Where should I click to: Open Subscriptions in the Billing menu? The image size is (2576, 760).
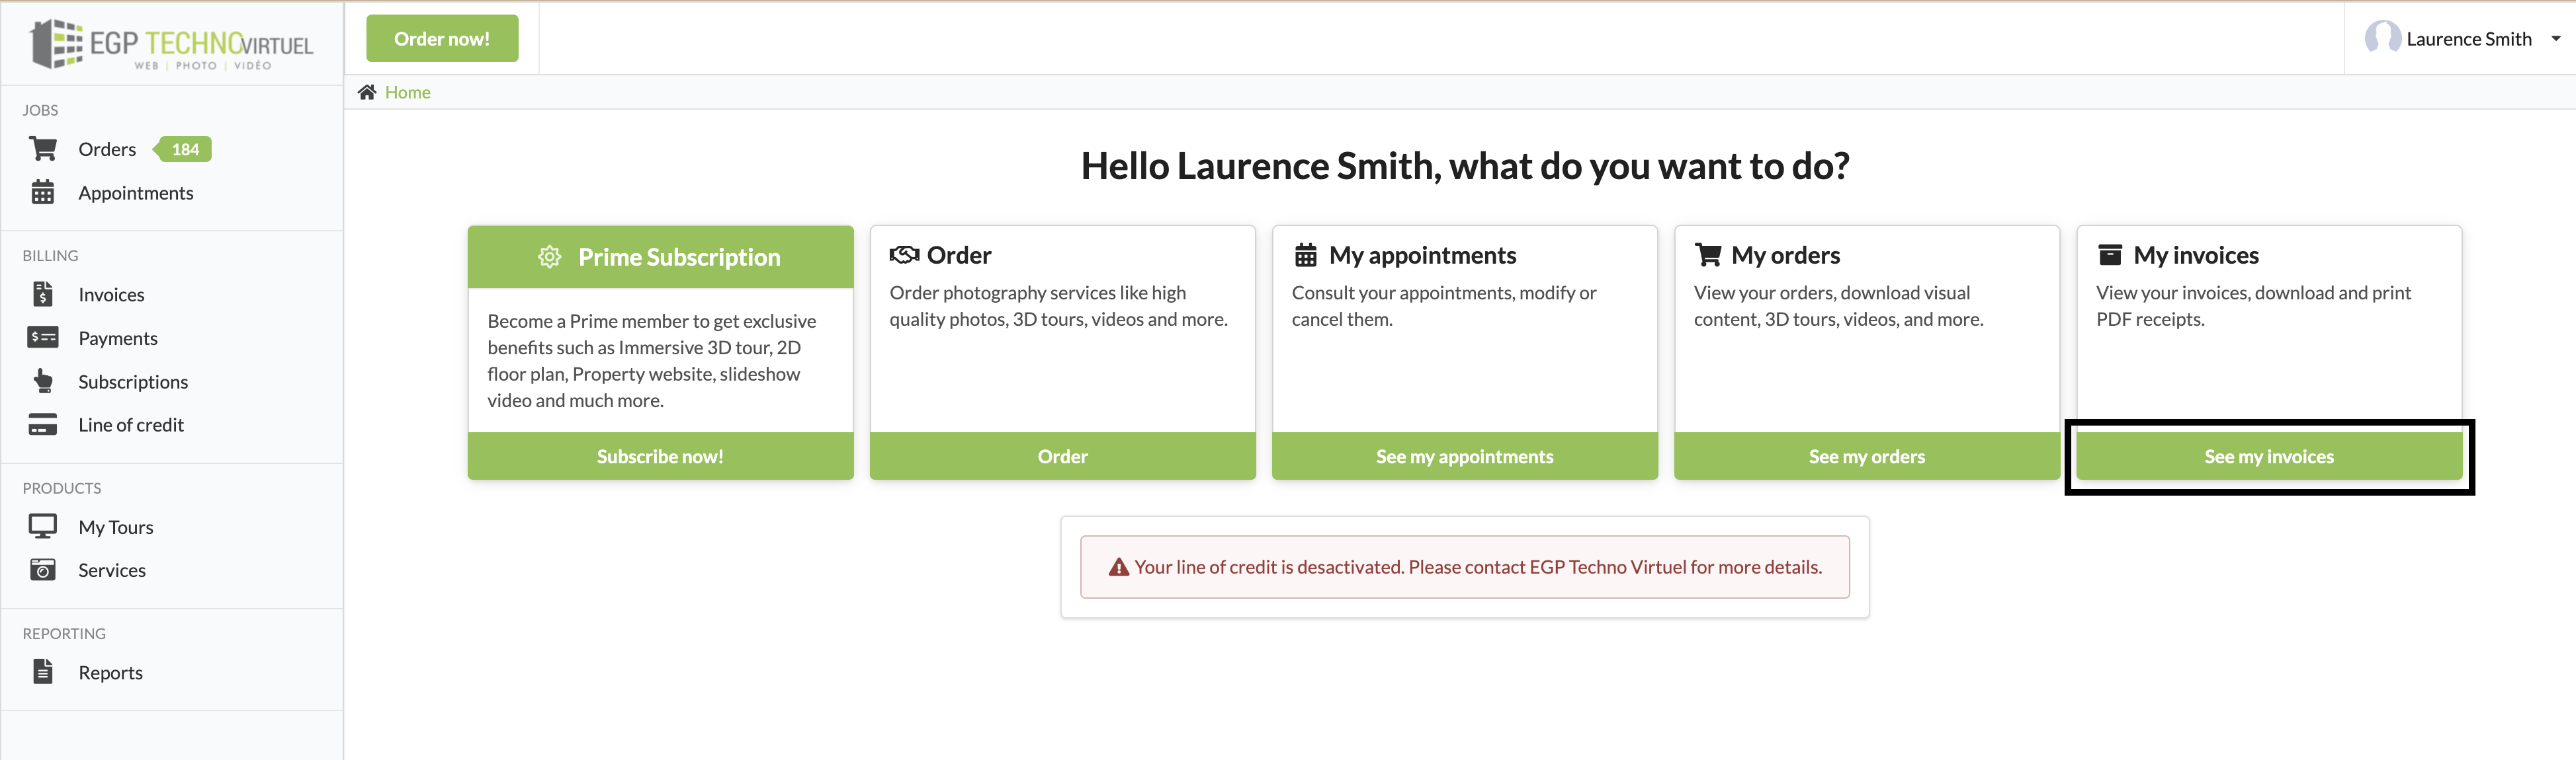(x=133, y=381)
